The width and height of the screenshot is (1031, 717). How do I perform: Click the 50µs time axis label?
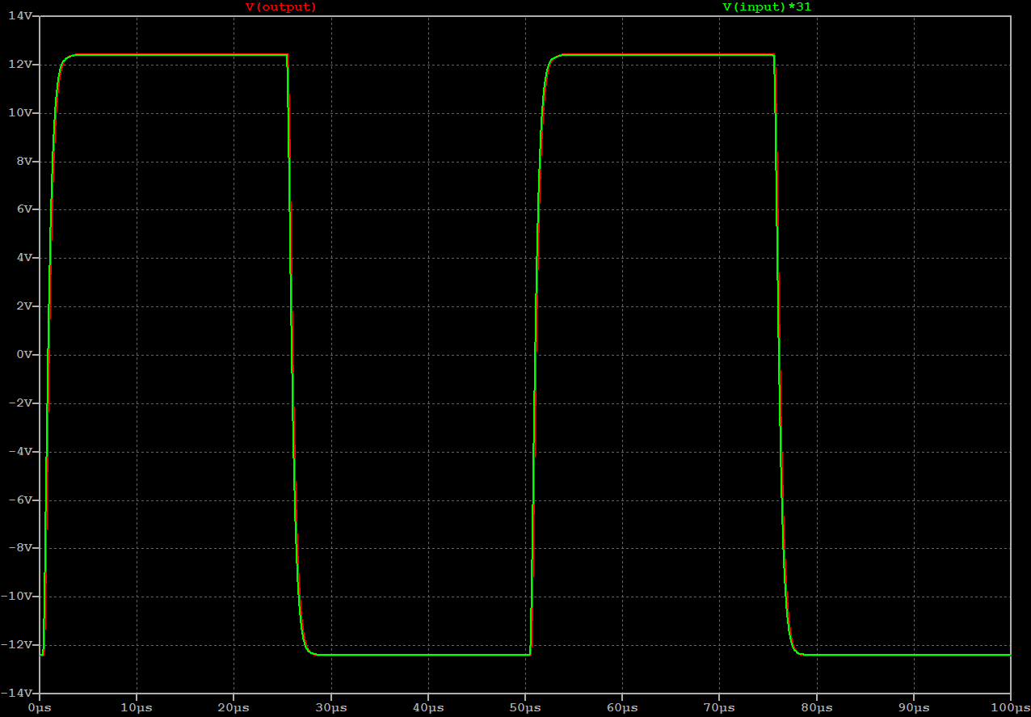coord(525,707)
